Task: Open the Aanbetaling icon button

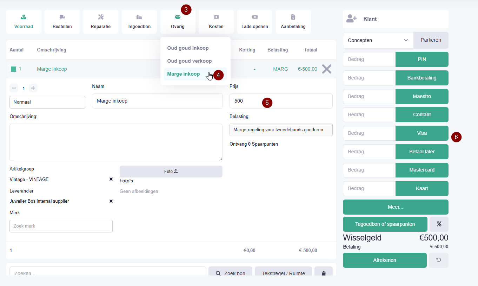Action: (x=293, y=17)
